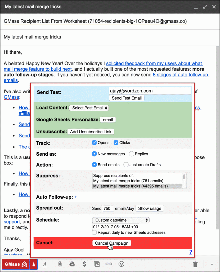The height and width of the screenshot is (272, 220).
Task: Enable Repeat daily to new Sheets addresses
Action: (94, 232)
